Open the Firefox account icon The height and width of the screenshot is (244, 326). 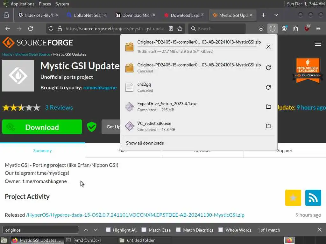point(284,29)
